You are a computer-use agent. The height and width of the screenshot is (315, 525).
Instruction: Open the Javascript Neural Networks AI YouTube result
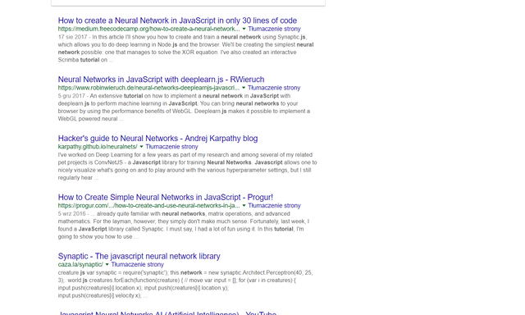167,313
